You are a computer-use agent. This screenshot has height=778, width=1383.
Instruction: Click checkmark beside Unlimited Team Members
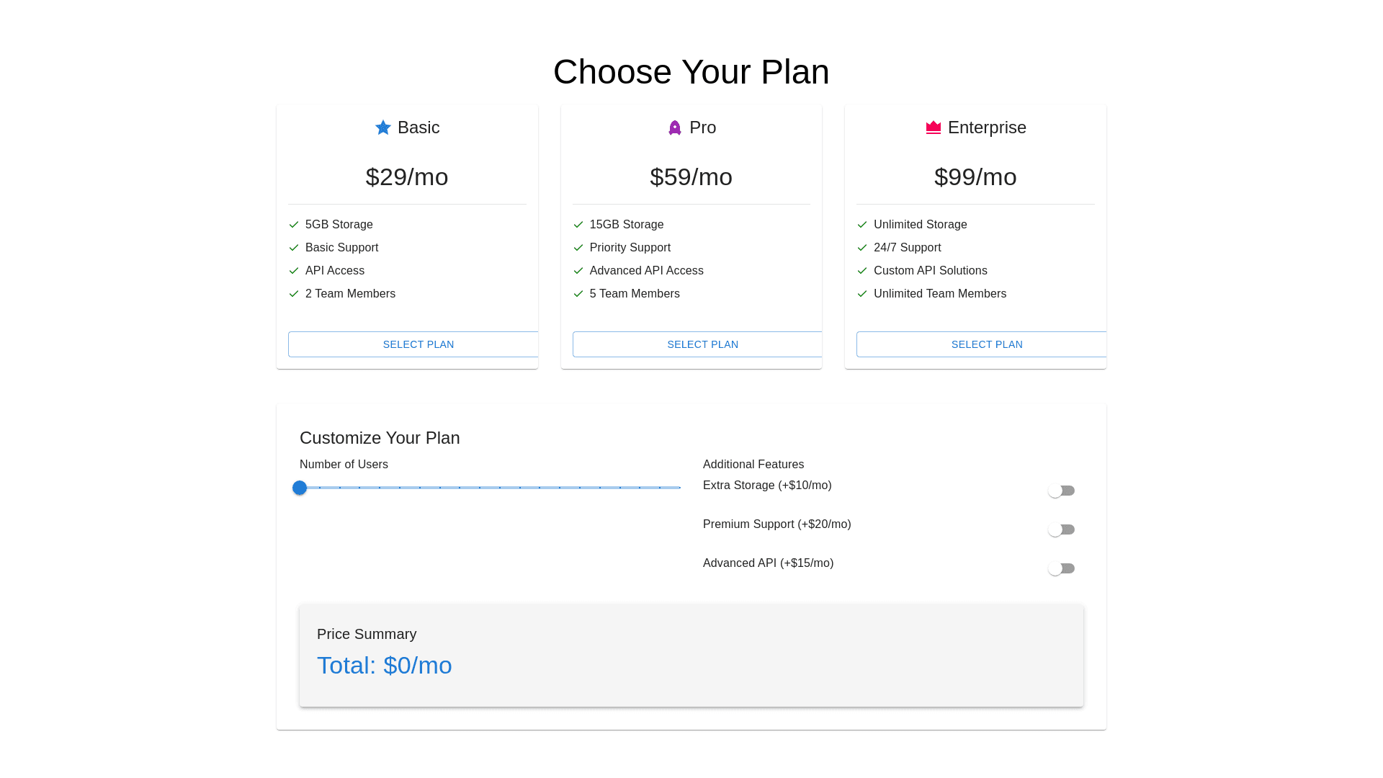tap(862, 294)
